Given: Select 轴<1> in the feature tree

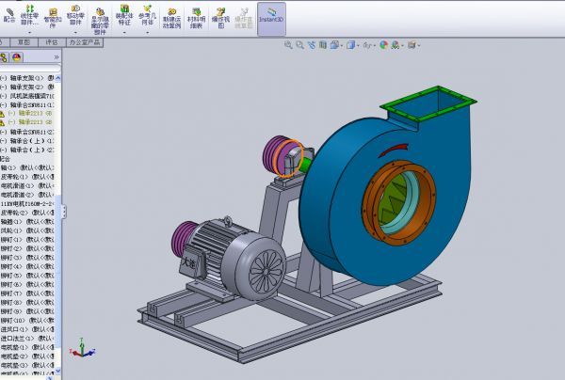Looking at the screenshot, I should click(x=27, y=167).
